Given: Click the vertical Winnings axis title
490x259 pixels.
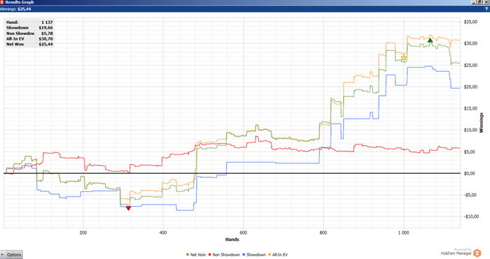Looking at the screenshot, I should 482,122.
